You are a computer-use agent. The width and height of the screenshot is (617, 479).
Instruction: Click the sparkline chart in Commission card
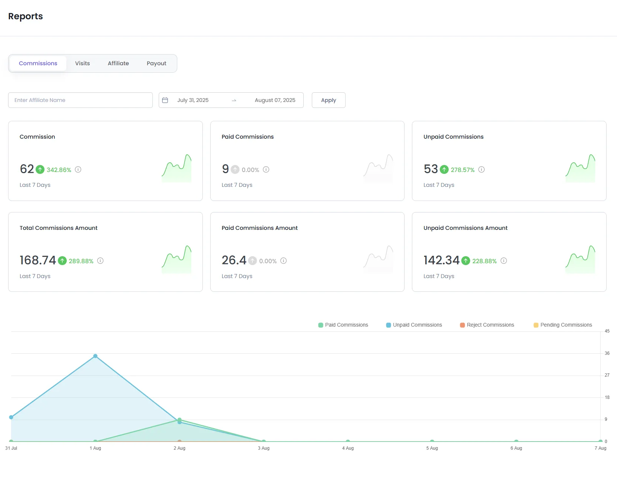click(x=176, y=168)
